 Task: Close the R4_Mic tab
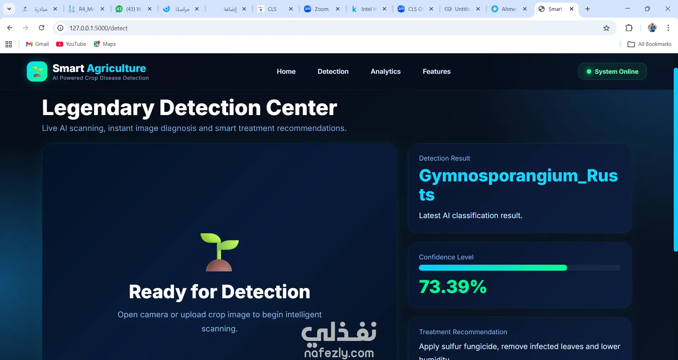tap(102, 9)
